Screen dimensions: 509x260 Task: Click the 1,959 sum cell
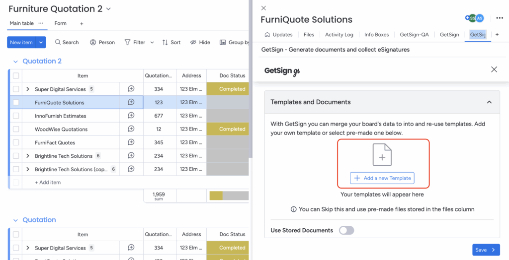[x=159, y=196]
